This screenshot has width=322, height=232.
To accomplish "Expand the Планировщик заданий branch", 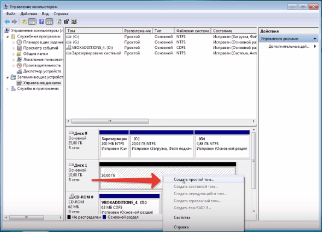I will (13, 42).
